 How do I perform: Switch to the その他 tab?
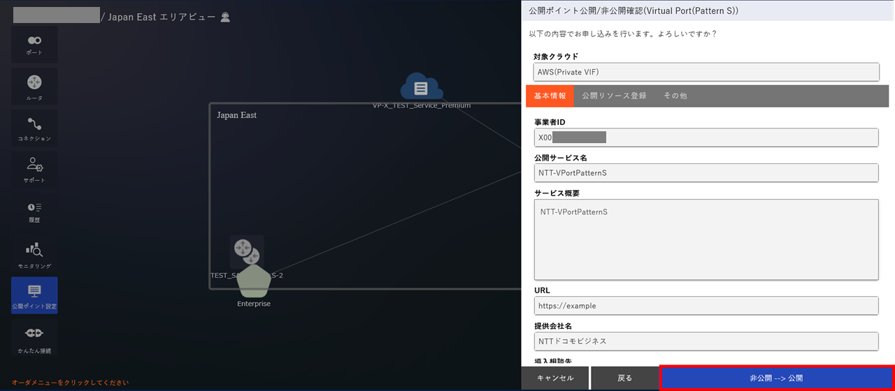675,96
